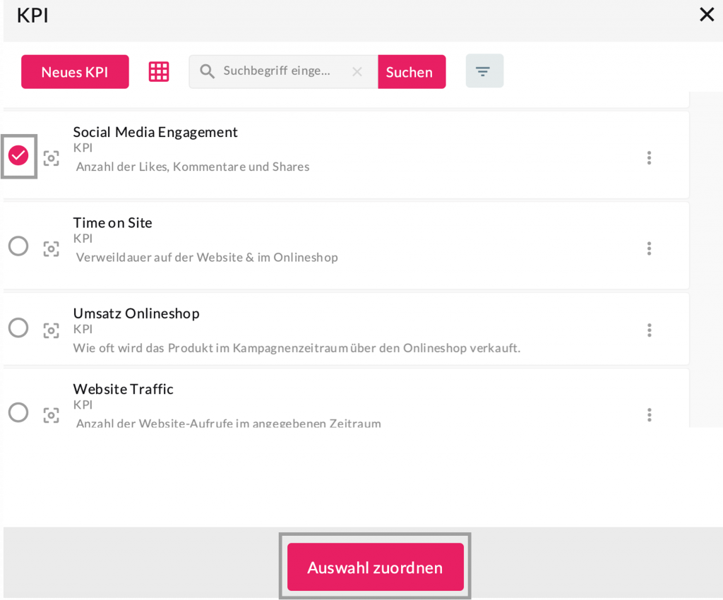This screenshot has width=723, height=600.
Task: Click the magnifier search icon
Action: pos(207,71)
